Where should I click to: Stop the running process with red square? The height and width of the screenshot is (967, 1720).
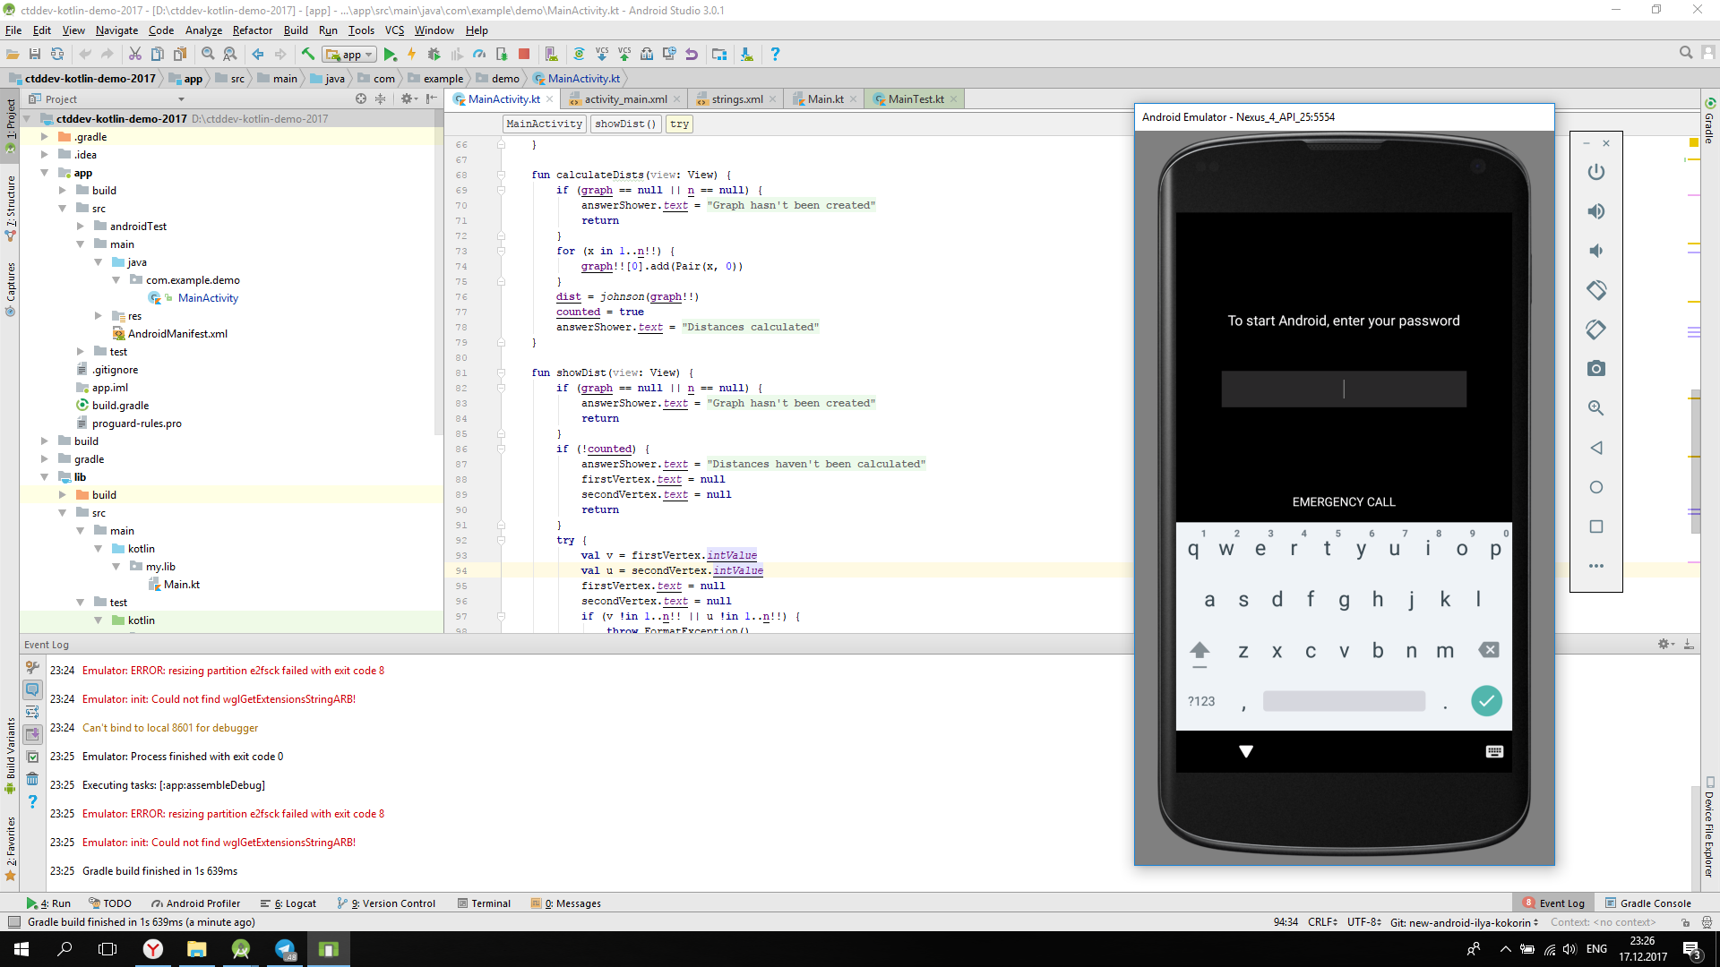[x=524, y=55]
